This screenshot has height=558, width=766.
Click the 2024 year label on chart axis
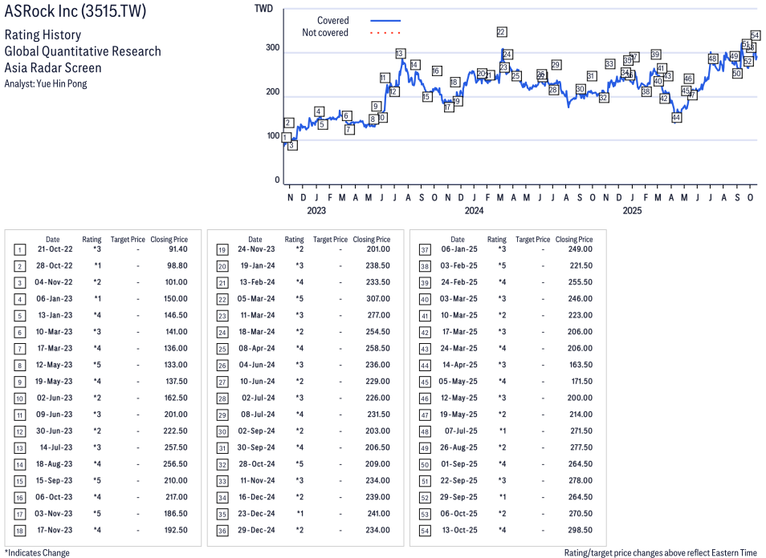point(474,211)
